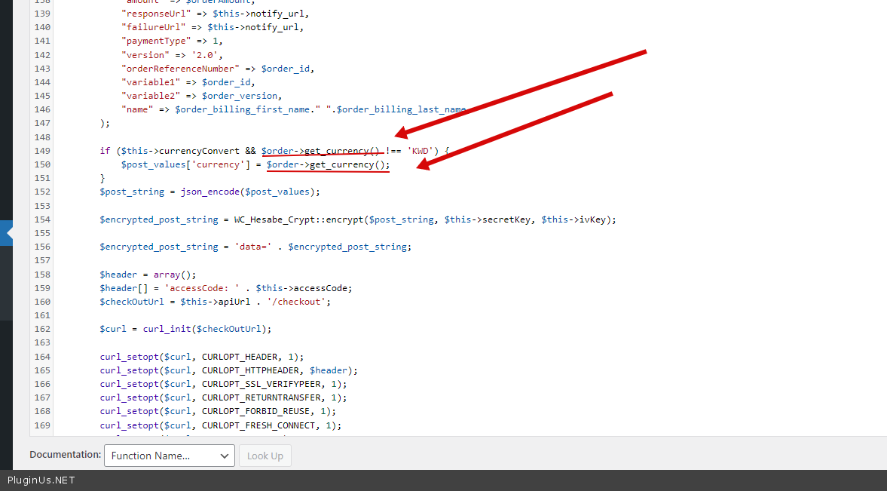Click the '/checkout' string on line 160
This screenshot has height=491, width=887.
point(298,302)
